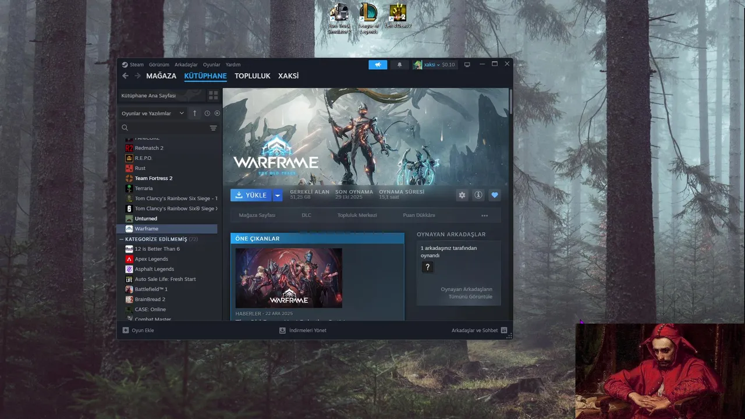745x419 pixels.
Task: Click the YÜKLE install button
Action: [x=251, y=196]
